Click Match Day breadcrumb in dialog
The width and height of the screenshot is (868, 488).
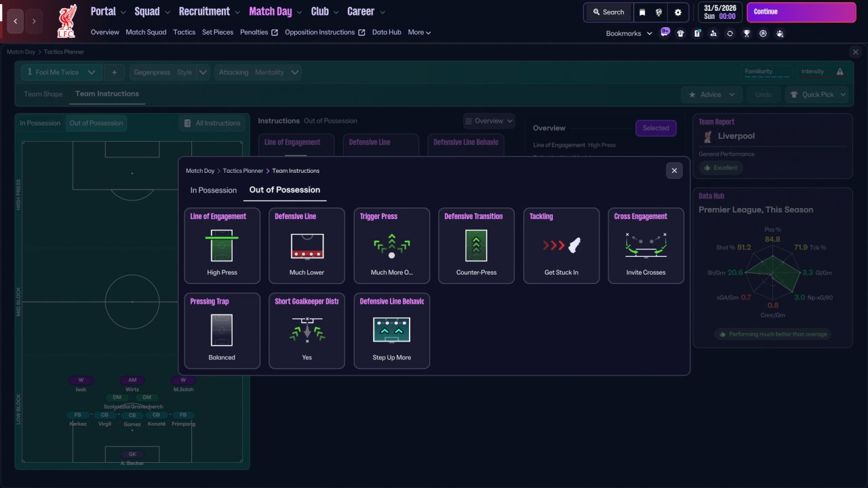(x=200, y=171)
